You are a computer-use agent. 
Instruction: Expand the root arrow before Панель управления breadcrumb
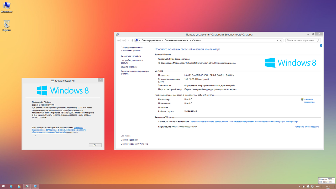[140, 40]
